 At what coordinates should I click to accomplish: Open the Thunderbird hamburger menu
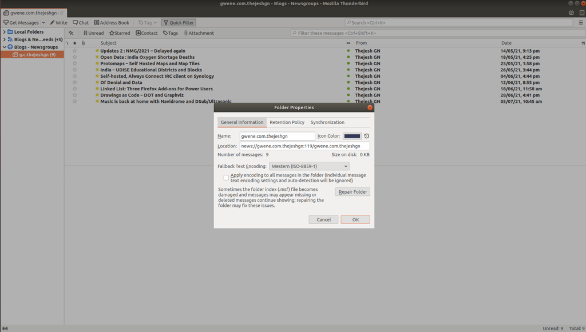pyautogui.click(x=581, y=22)
